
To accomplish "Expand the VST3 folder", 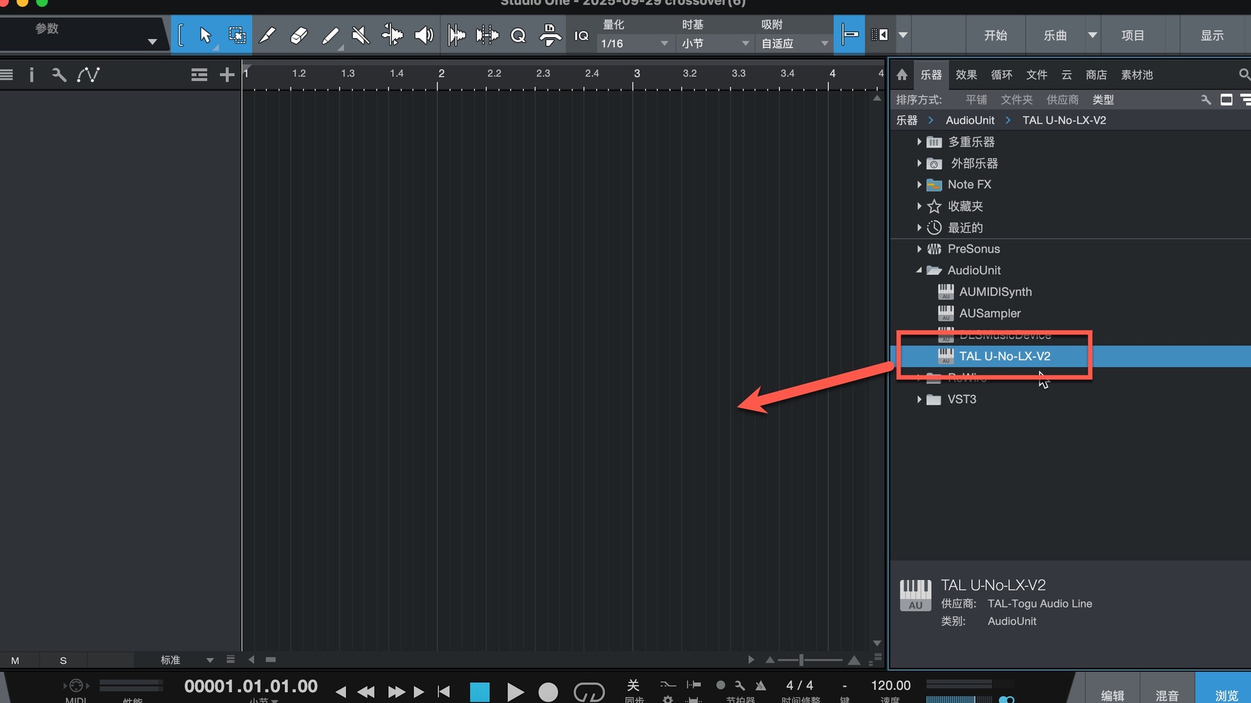I will pyautogui.click(x=919, y=399).
